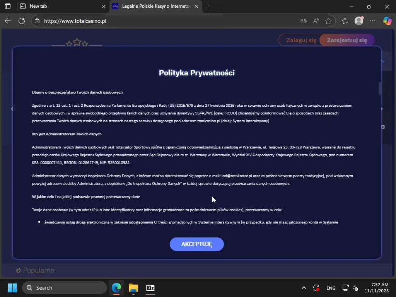Open the browser profile avatar
Image resolution: width=396 pixels, height=297 pixels.
coord(359,21)
